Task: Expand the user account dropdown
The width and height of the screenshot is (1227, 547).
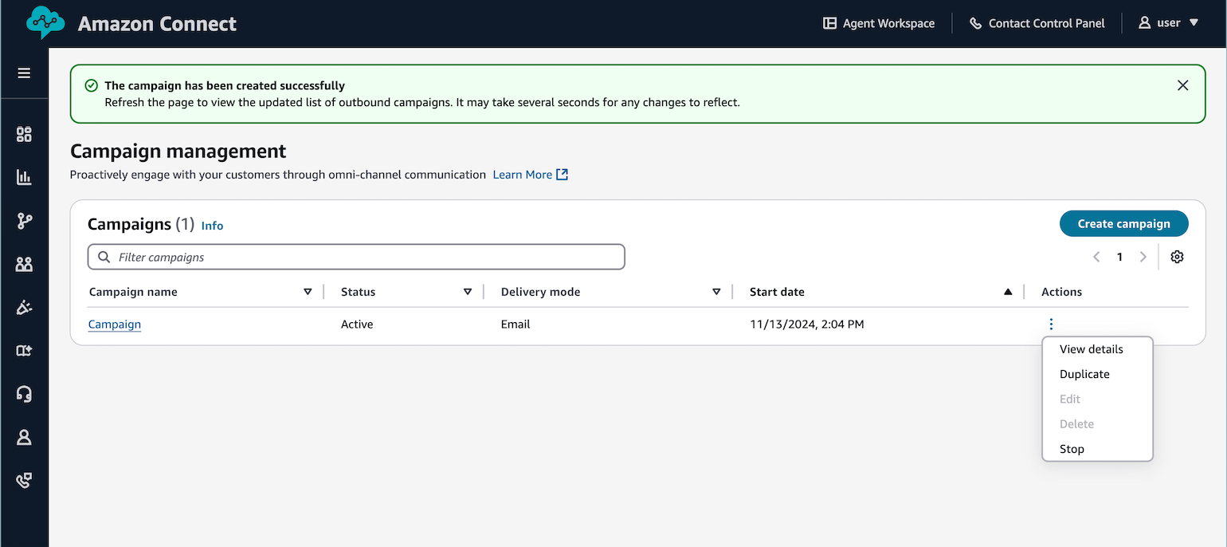Action: pos(1168,23)
